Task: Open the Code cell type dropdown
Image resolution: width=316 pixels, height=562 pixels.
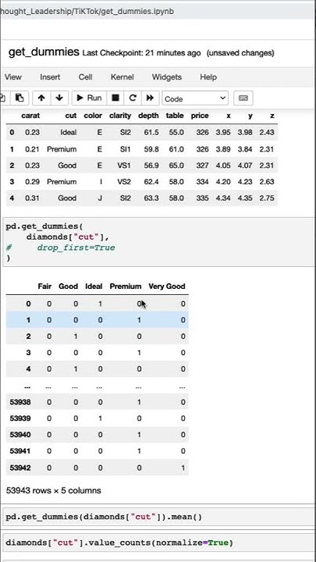Action: [x=195, y=98]
